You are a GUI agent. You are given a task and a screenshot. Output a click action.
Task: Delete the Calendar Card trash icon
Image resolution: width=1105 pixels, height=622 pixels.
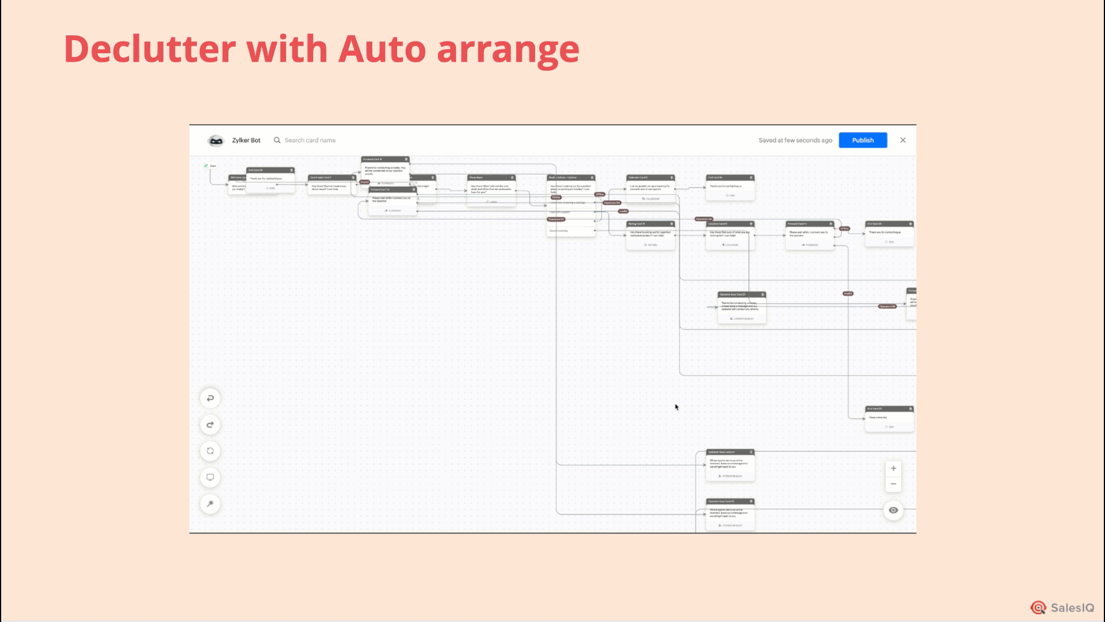click(672, 177)
